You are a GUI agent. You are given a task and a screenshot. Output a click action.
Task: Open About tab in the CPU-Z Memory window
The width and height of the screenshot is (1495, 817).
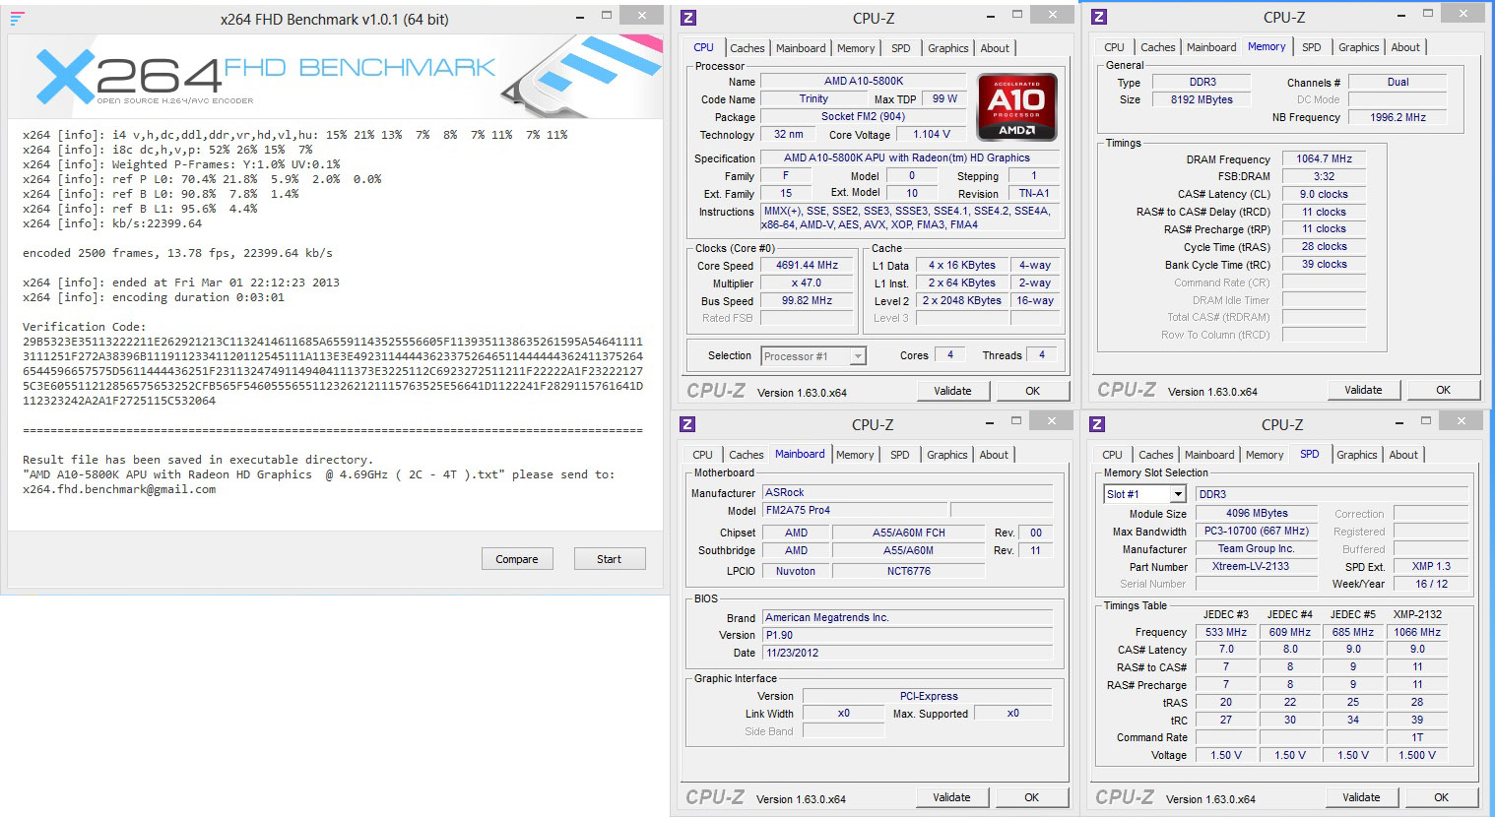[1405, 47]
